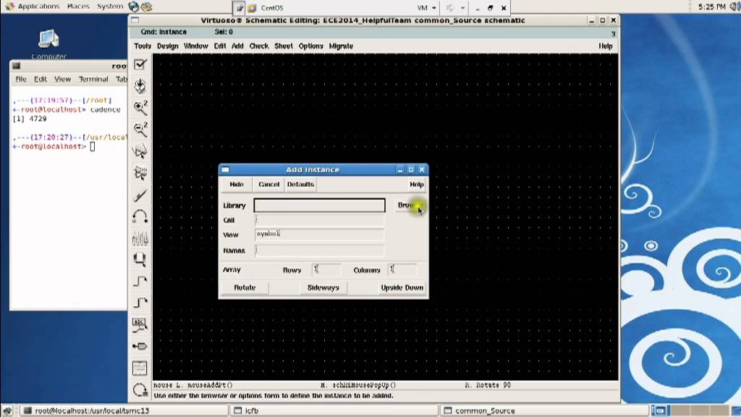
Task: Click the Sideways button
Action: coord(323,287)
